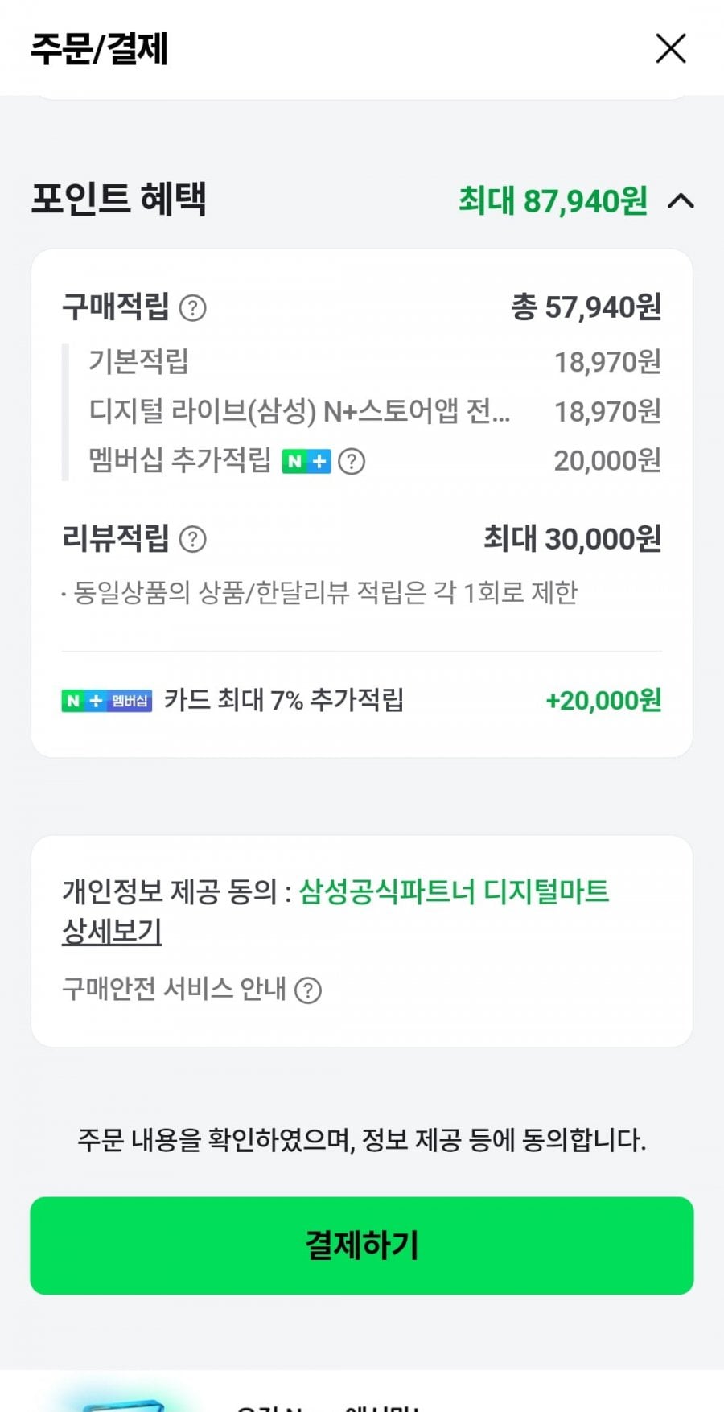The image size is (724, 1412).
Task: Open the 리뷰적립 help question icon
Action: (192, 539)
